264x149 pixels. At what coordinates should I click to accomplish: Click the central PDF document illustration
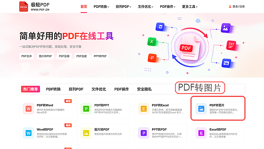(190, 48)
